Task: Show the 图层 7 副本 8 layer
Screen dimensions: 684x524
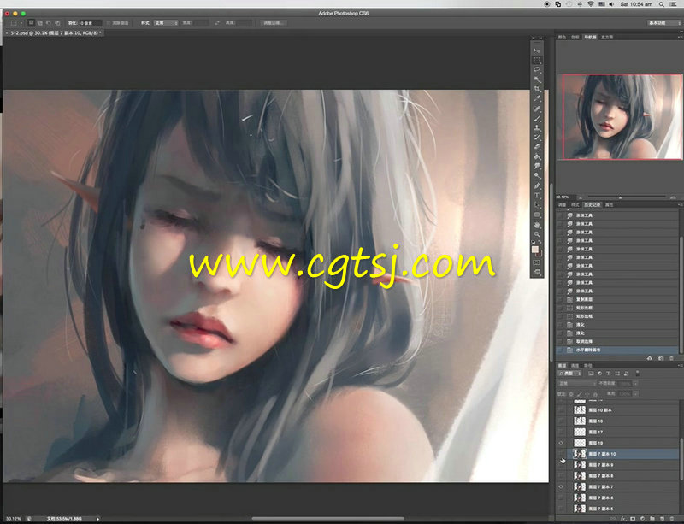Action: (562, 475)
